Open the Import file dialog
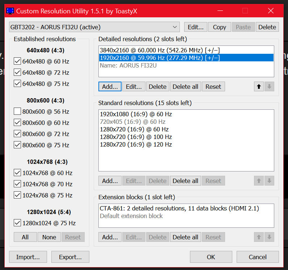 (28, 257)
